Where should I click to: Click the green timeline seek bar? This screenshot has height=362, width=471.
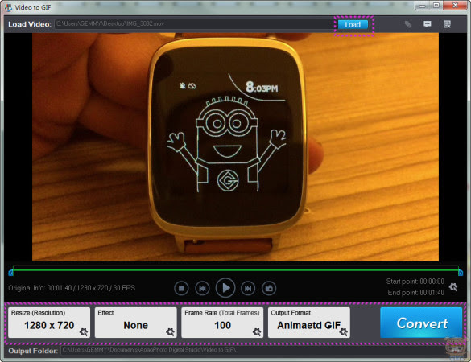tap(236, 269)
